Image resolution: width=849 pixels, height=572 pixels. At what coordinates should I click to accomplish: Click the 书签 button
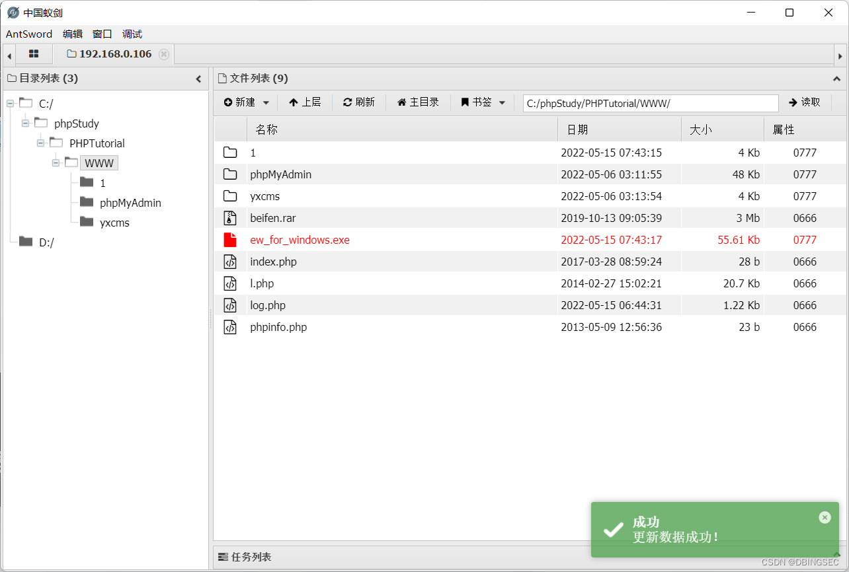(x=476, y=102)
